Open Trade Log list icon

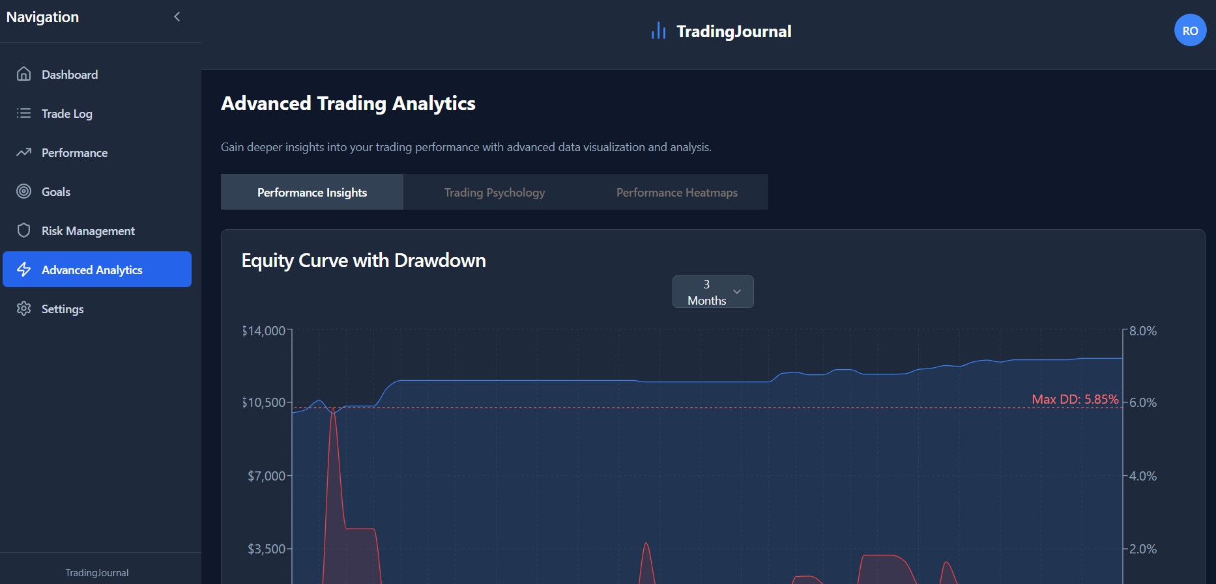[x=24, y=113]
